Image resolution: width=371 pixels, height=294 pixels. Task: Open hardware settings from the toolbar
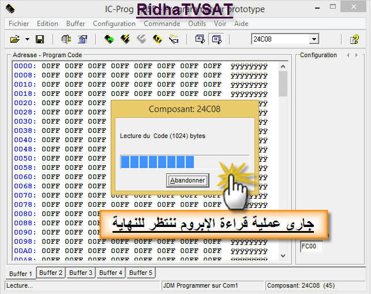66,39
